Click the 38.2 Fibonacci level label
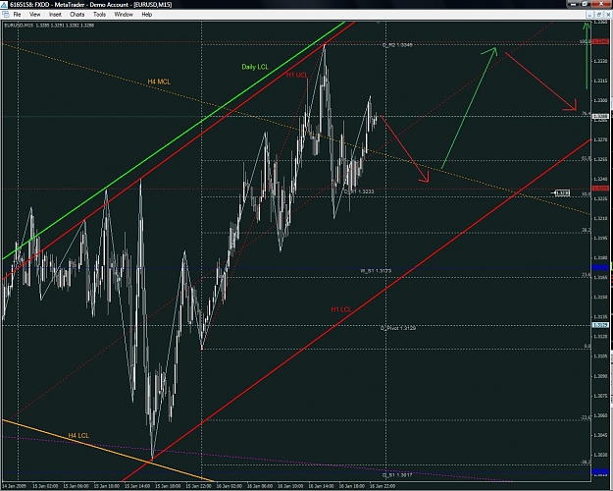Viewport: 613px width, 491px height. click(x=586, y=230)
